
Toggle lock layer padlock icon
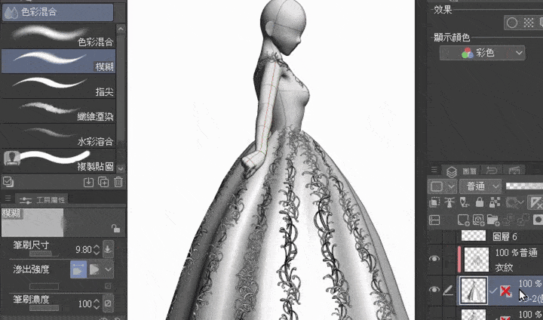[480, 202]
